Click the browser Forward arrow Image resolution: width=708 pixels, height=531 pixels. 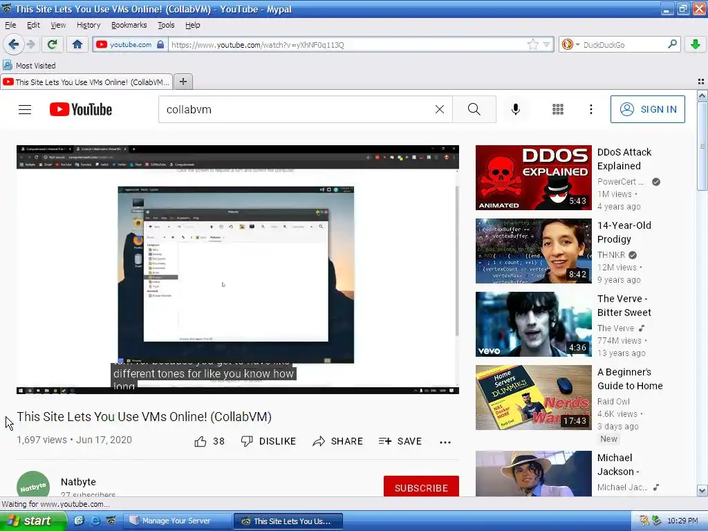pos(30,44)
